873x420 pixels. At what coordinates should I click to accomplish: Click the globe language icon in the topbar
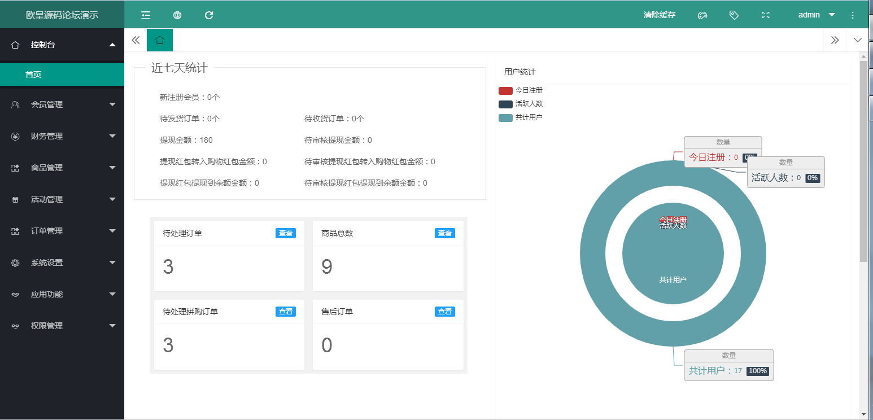[177, 15]
